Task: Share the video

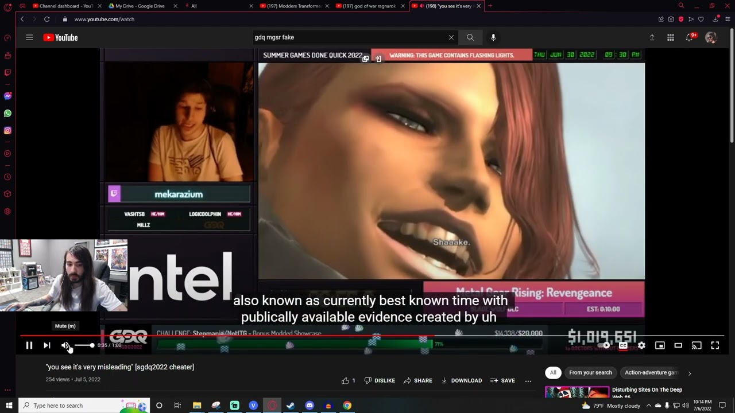Action: [x=417, y=380]
